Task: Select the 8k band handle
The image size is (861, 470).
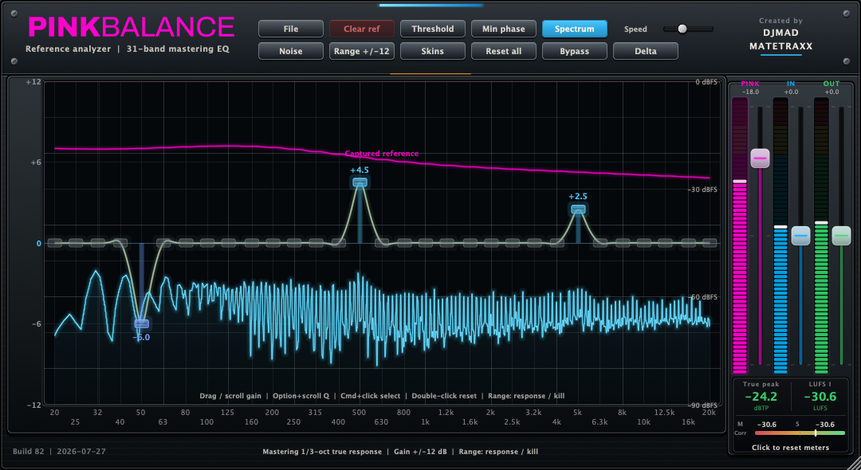Action: (622, 243)
